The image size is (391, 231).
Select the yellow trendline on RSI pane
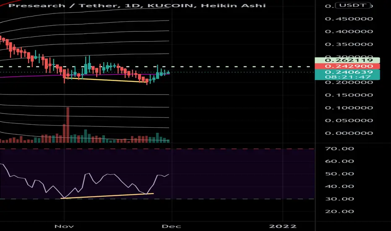click(x=107, y=196)
